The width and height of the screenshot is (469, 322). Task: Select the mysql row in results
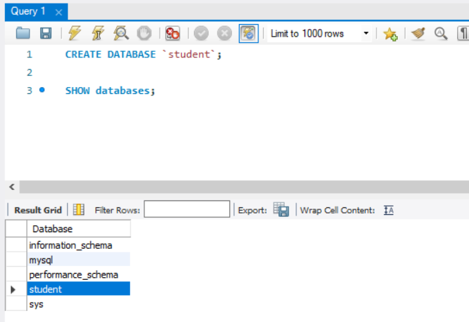[x=41, y=260]
